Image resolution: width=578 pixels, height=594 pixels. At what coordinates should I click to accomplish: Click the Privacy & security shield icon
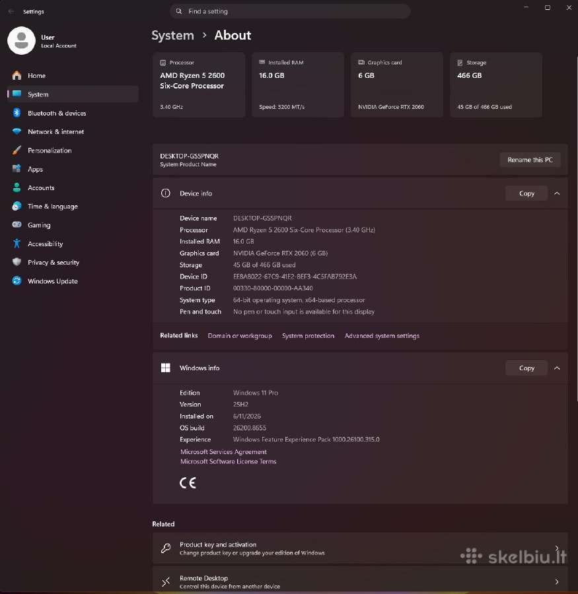click(x=17, y=262)
